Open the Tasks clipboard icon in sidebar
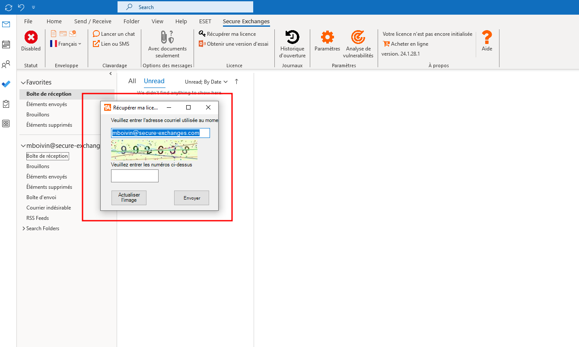The height and width of the screenshot is (347, 579). pyautogui.click(x=6, y=104)
